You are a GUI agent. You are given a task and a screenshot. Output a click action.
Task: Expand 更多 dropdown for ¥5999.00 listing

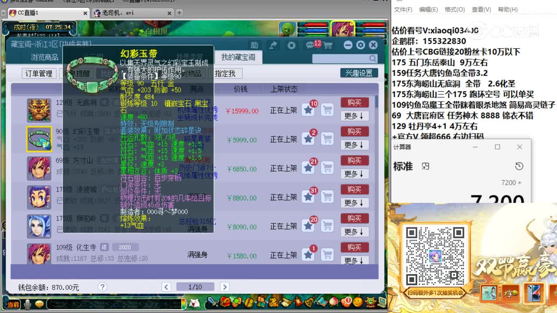pos(355,145)
